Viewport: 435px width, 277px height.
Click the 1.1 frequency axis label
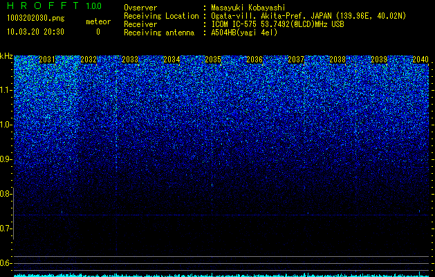6,90
